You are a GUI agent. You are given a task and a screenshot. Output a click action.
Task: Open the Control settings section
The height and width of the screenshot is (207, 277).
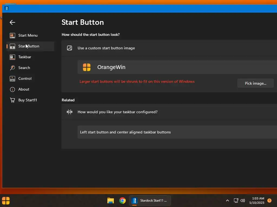pyautogui.click(x=30, y=78)
